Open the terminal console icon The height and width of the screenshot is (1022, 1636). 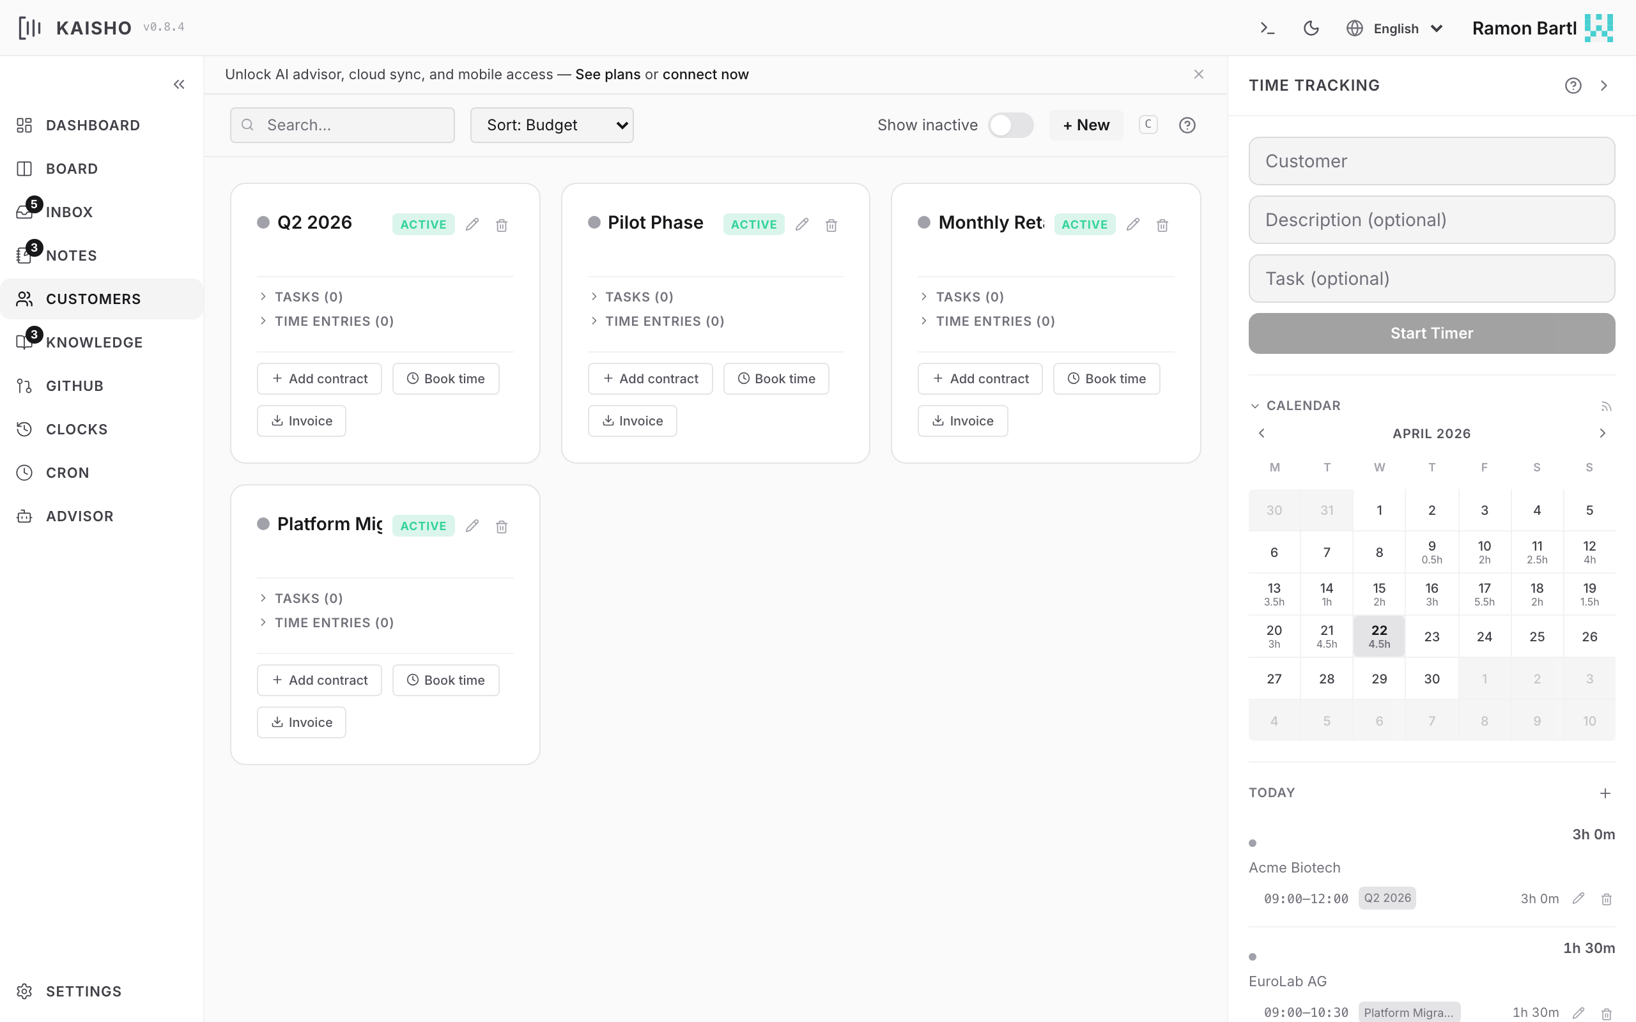pyautogui.click(x=1267, y=28)
